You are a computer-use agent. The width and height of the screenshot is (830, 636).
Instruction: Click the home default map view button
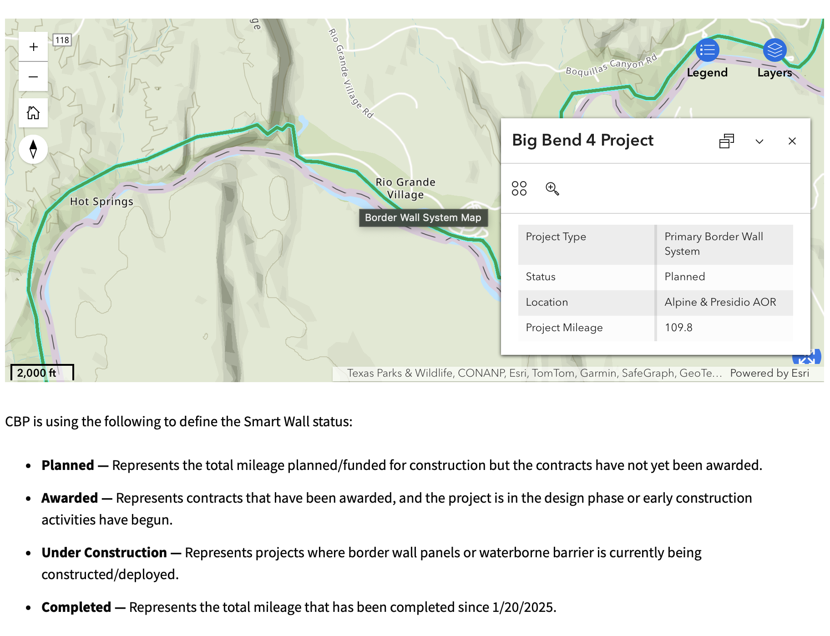[x=33, y=112]
